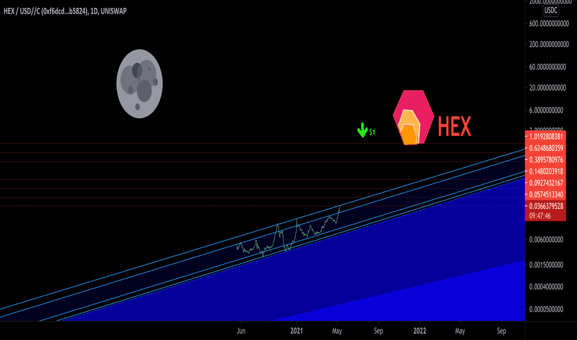Click the 0.0015000000 price axis value
This screenshot has width=577, height=340.
[546, 265]
